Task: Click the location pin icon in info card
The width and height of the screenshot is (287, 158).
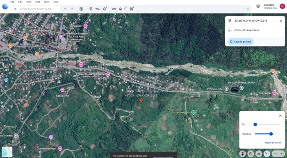Action: click(x=230, y=21)
